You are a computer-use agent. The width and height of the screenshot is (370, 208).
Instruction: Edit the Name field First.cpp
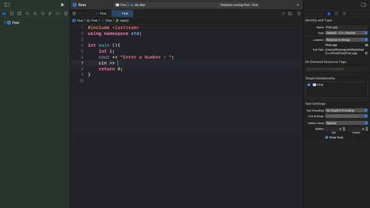click(346, 27)
